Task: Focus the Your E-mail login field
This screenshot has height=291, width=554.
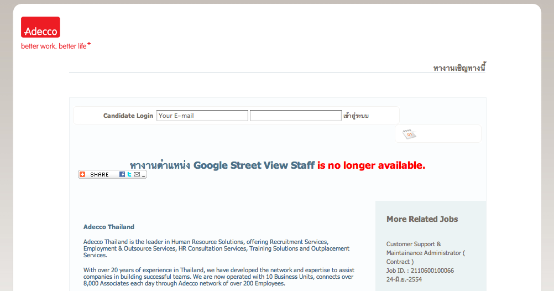Action: [x=202, y=116]
